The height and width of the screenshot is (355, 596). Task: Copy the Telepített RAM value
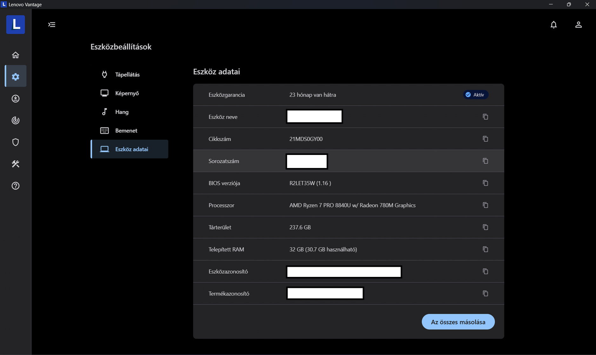click(485, 249)
